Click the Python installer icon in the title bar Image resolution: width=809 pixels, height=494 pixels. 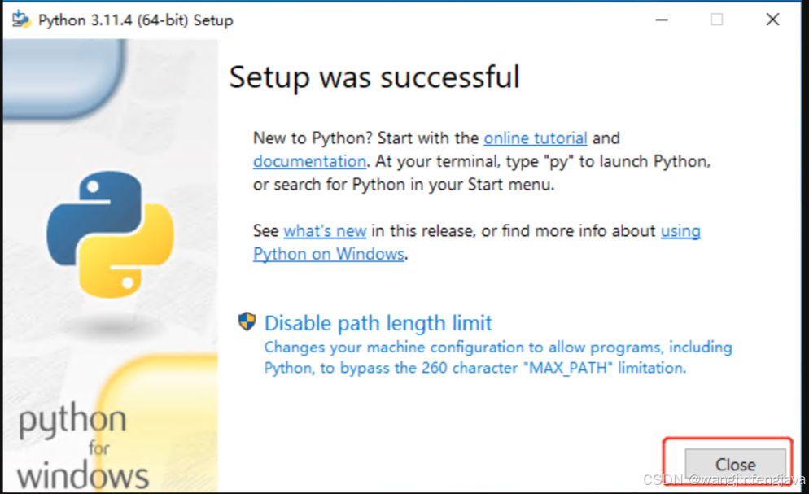[21, 20]
